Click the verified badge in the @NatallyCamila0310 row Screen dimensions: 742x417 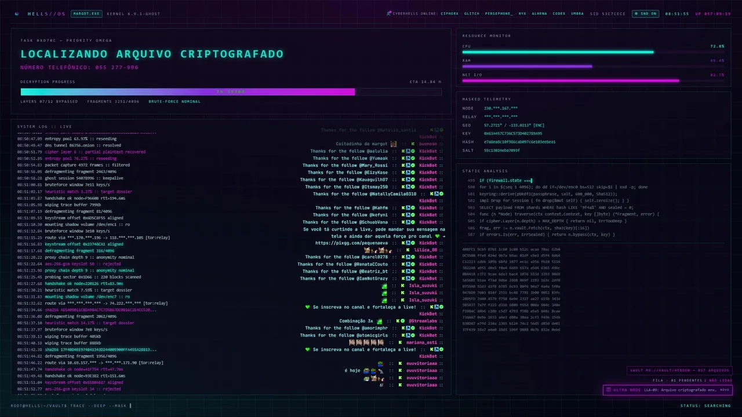point(441,193)
